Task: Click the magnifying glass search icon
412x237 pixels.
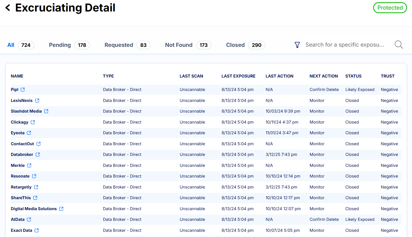Action: pyautogui.click(x=399, y=45)
